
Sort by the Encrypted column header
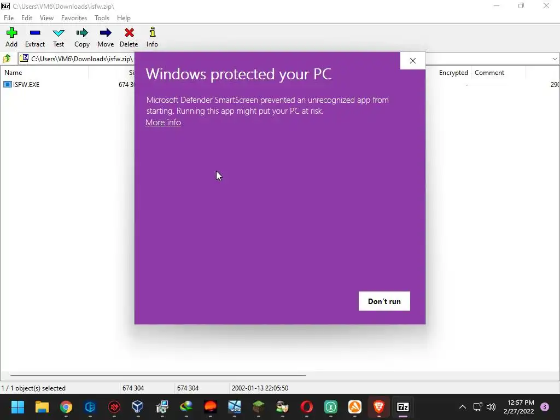click(x=453, y=73)
